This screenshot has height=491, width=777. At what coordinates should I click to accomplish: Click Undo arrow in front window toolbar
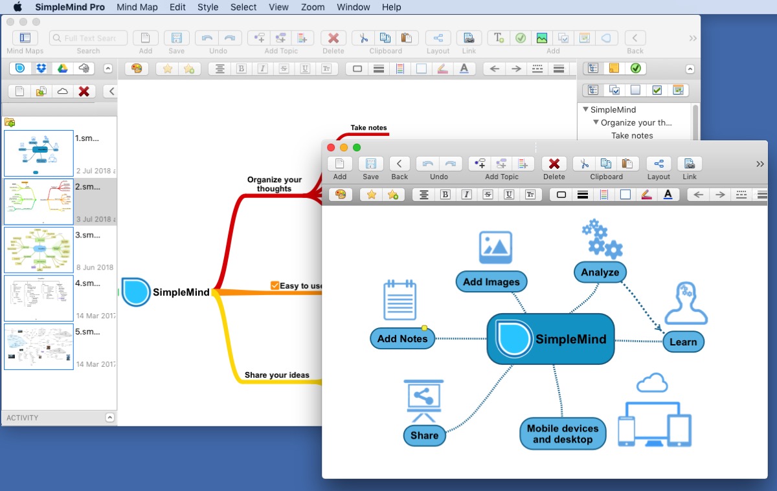click(x=427, y=164)
